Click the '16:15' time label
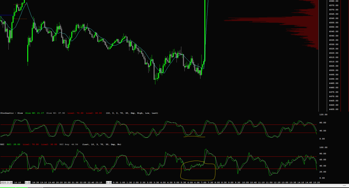Viewport: 349px width, 188px height. click(17, 182)
